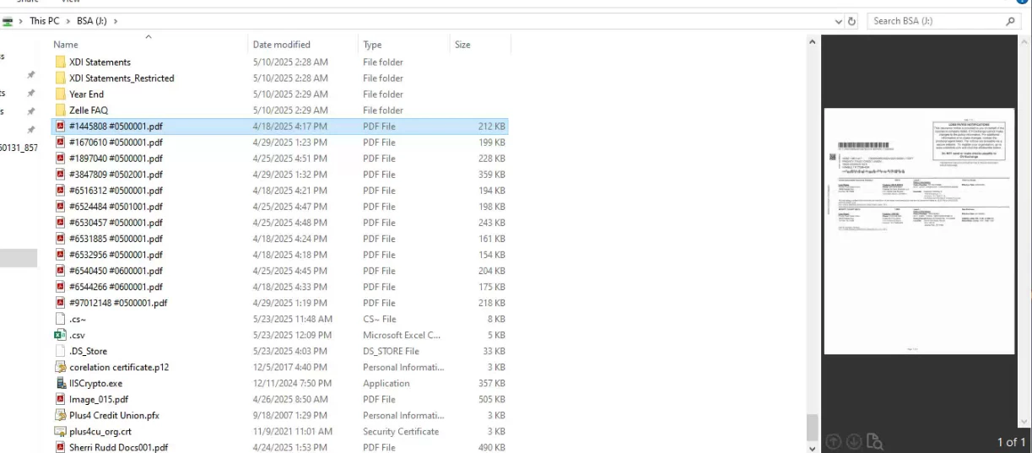Screen dimensions: 1032x453
Task: Click the PDF icon of #1670610 #0500001.pdf
Action: [60, 143]
